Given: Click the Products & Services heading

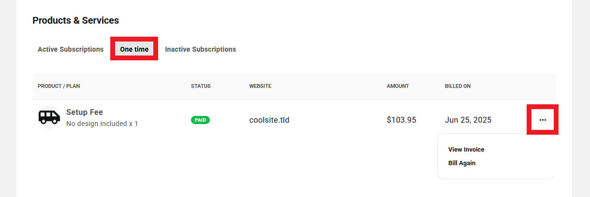Looking at the screenshot, I should click(x=75, y=20).
